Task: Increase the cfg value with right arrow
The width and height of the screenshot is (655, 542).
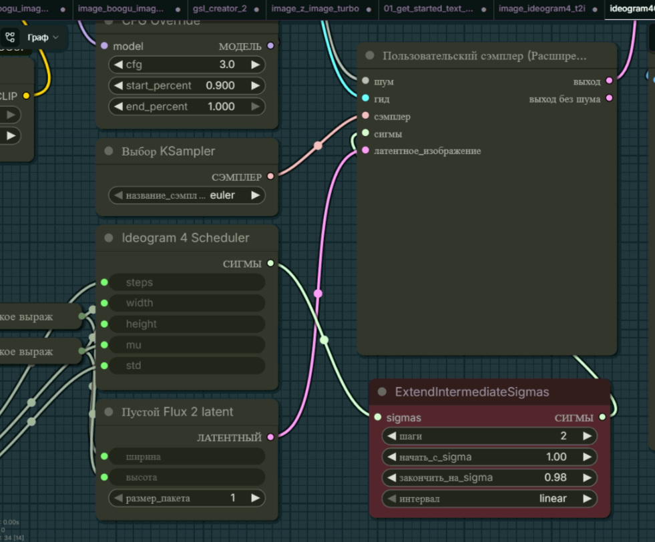Action: tap(255, 65)
